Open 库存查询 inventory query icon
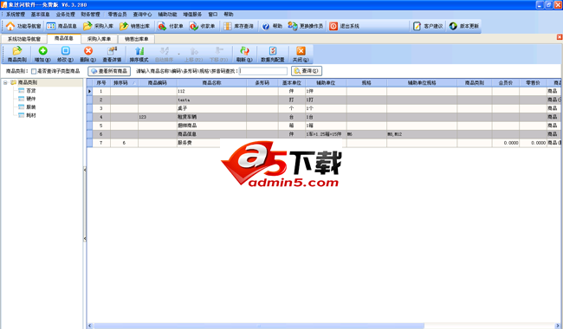Screen dimensions: 563x329 click(x=227, y=26)
